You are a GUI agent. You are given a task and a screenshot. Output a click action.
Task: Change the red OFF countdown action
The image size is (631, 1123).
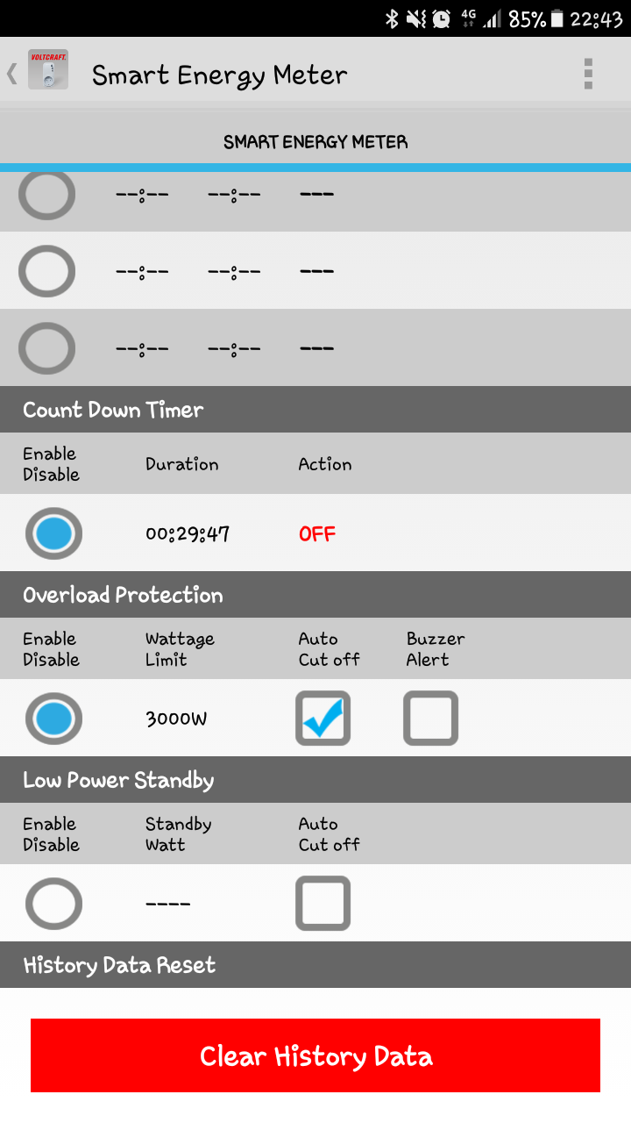pos(317,534)
